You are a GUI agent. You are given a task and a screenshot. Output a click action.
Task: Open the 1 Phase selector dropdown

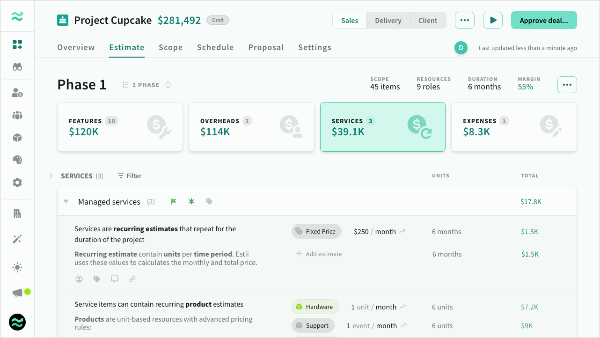pyautogui.click(x=146, y=85)
